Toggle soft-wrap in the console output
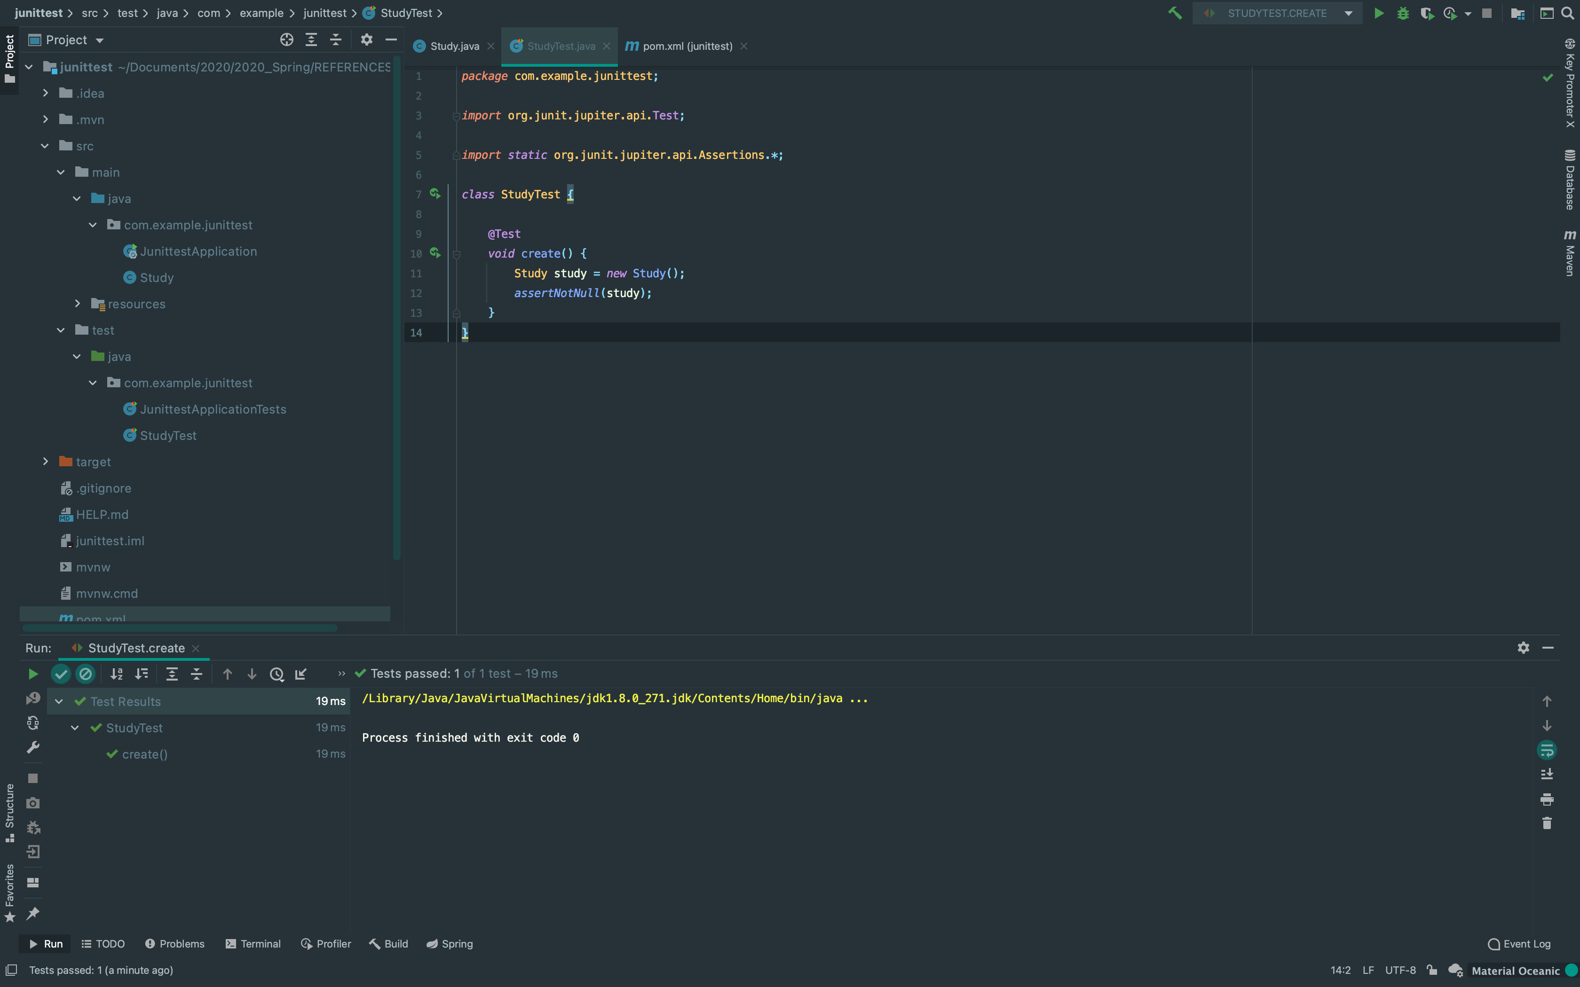 (1547, 750)
